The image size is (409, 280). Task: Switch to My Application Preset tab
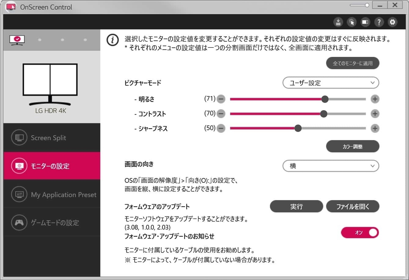52,194
